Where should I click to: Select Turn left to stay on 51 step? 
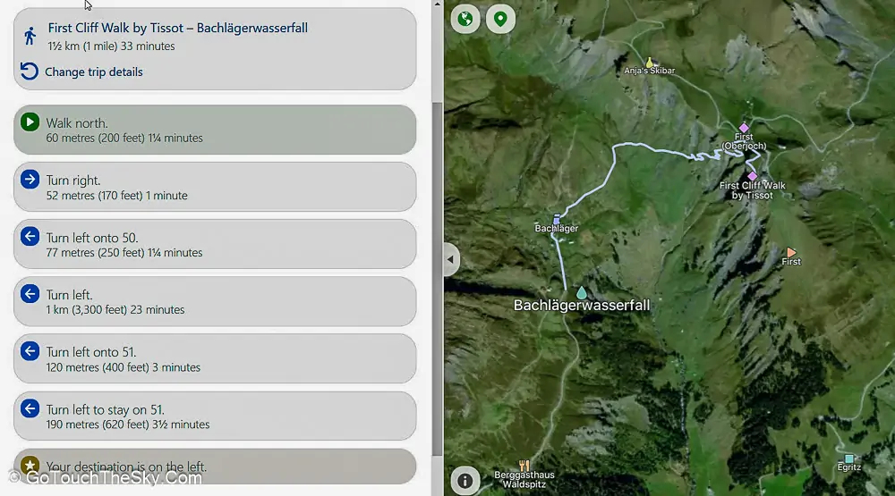215,416
